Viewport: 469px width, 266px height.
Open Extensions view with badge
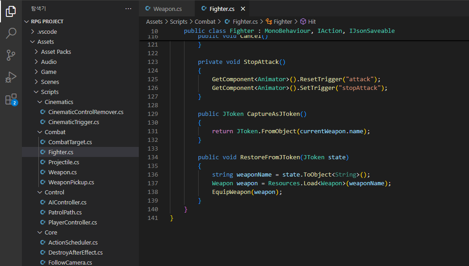(x=11, y=99)
